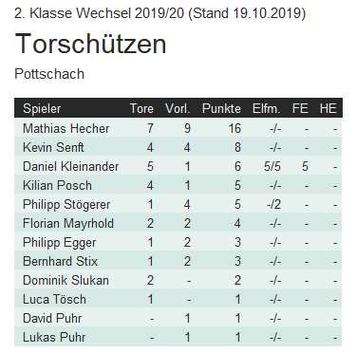This screenshot has width=356, height=353.
Task: Select the Punkte column header
Action: pyautogui.click(x=221, y=108)
